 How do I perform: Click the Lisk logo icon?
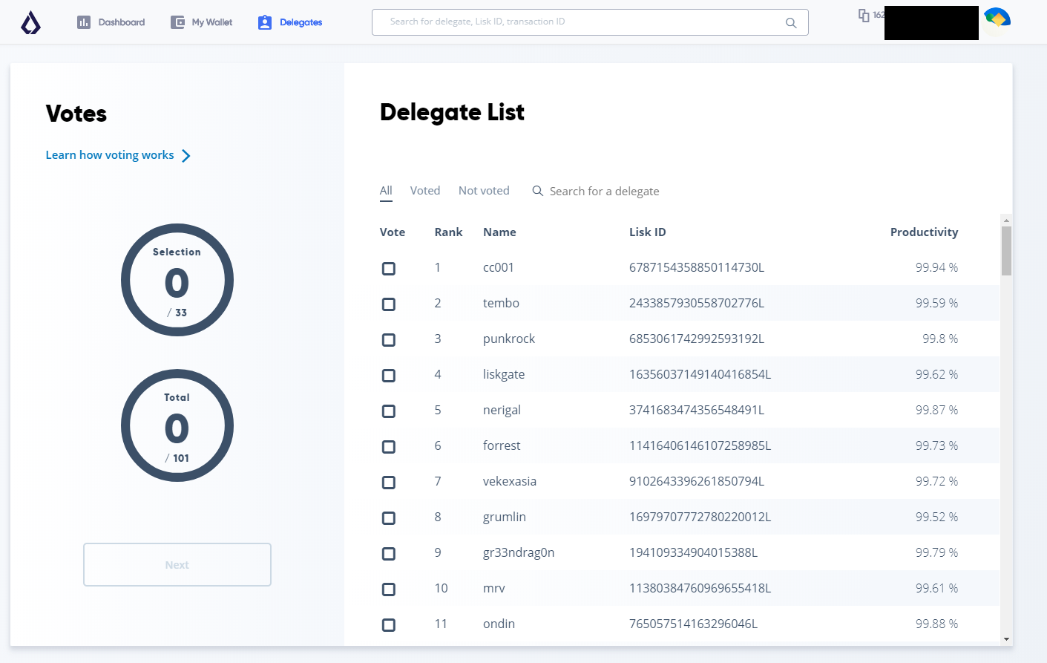[x=30, y=23]
